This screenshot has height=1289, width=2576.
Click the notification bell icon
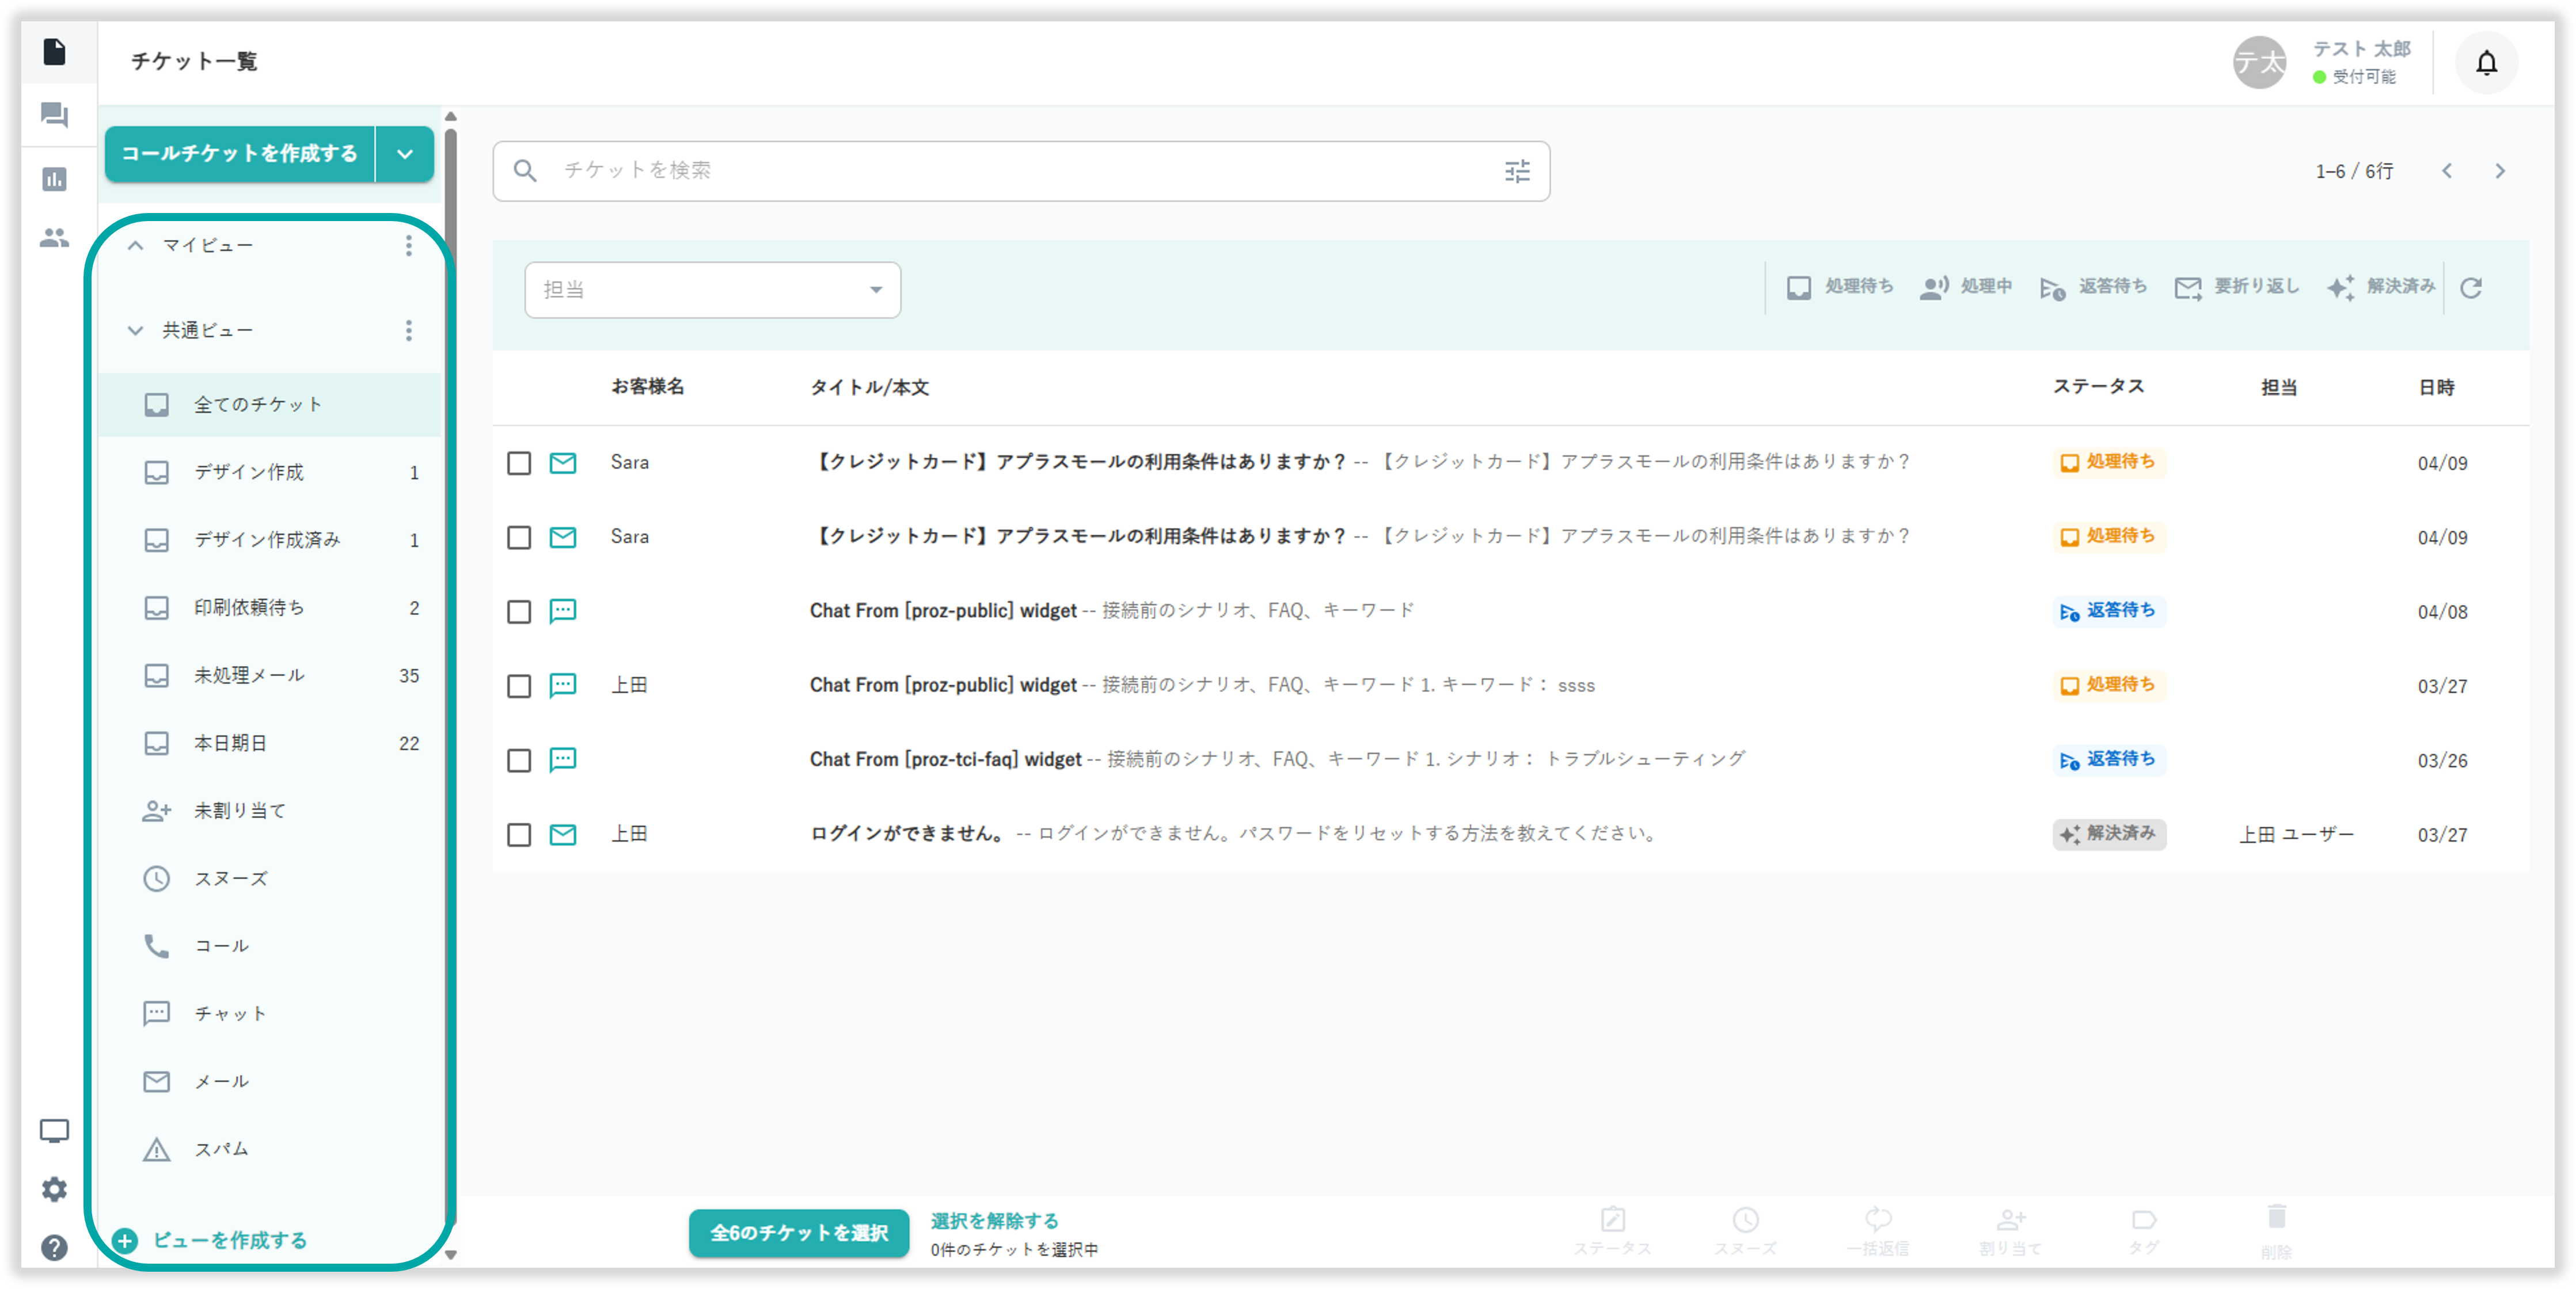pyautogui.click(x=2486, y=63)
